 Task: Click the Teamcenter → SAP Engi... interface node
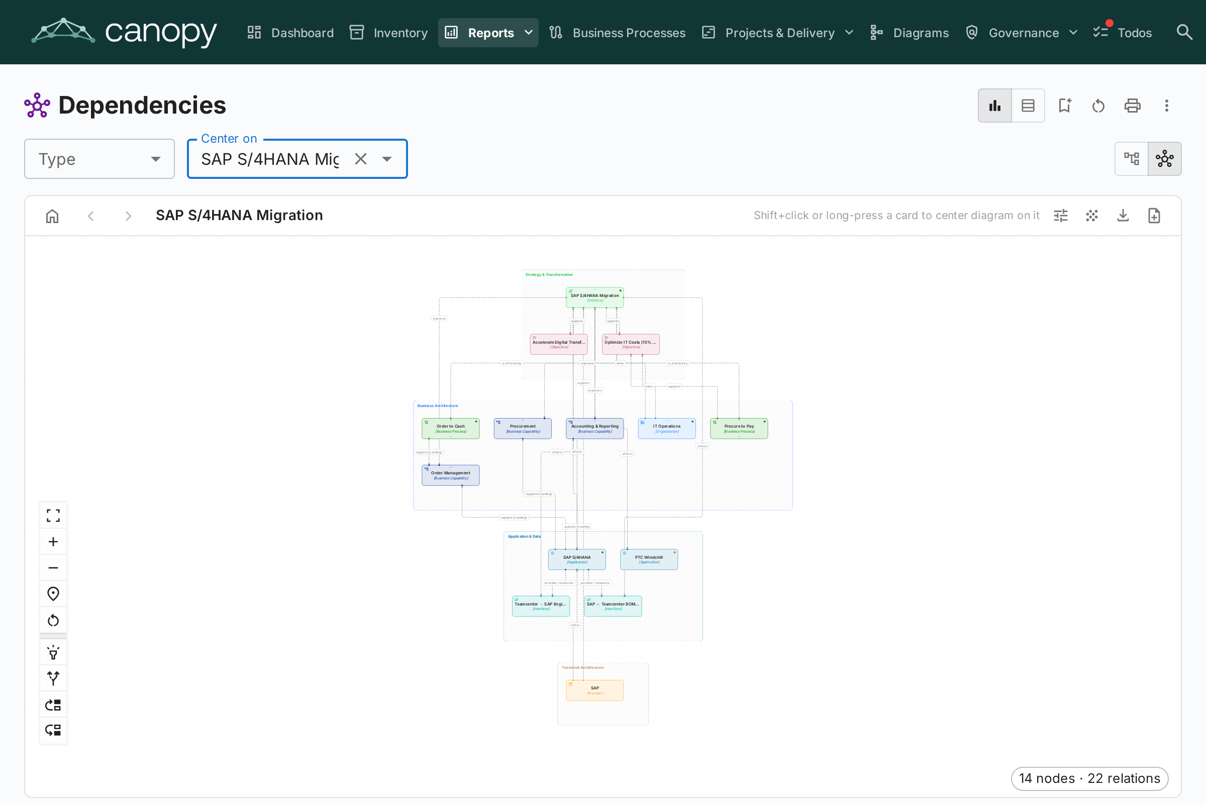541,606
